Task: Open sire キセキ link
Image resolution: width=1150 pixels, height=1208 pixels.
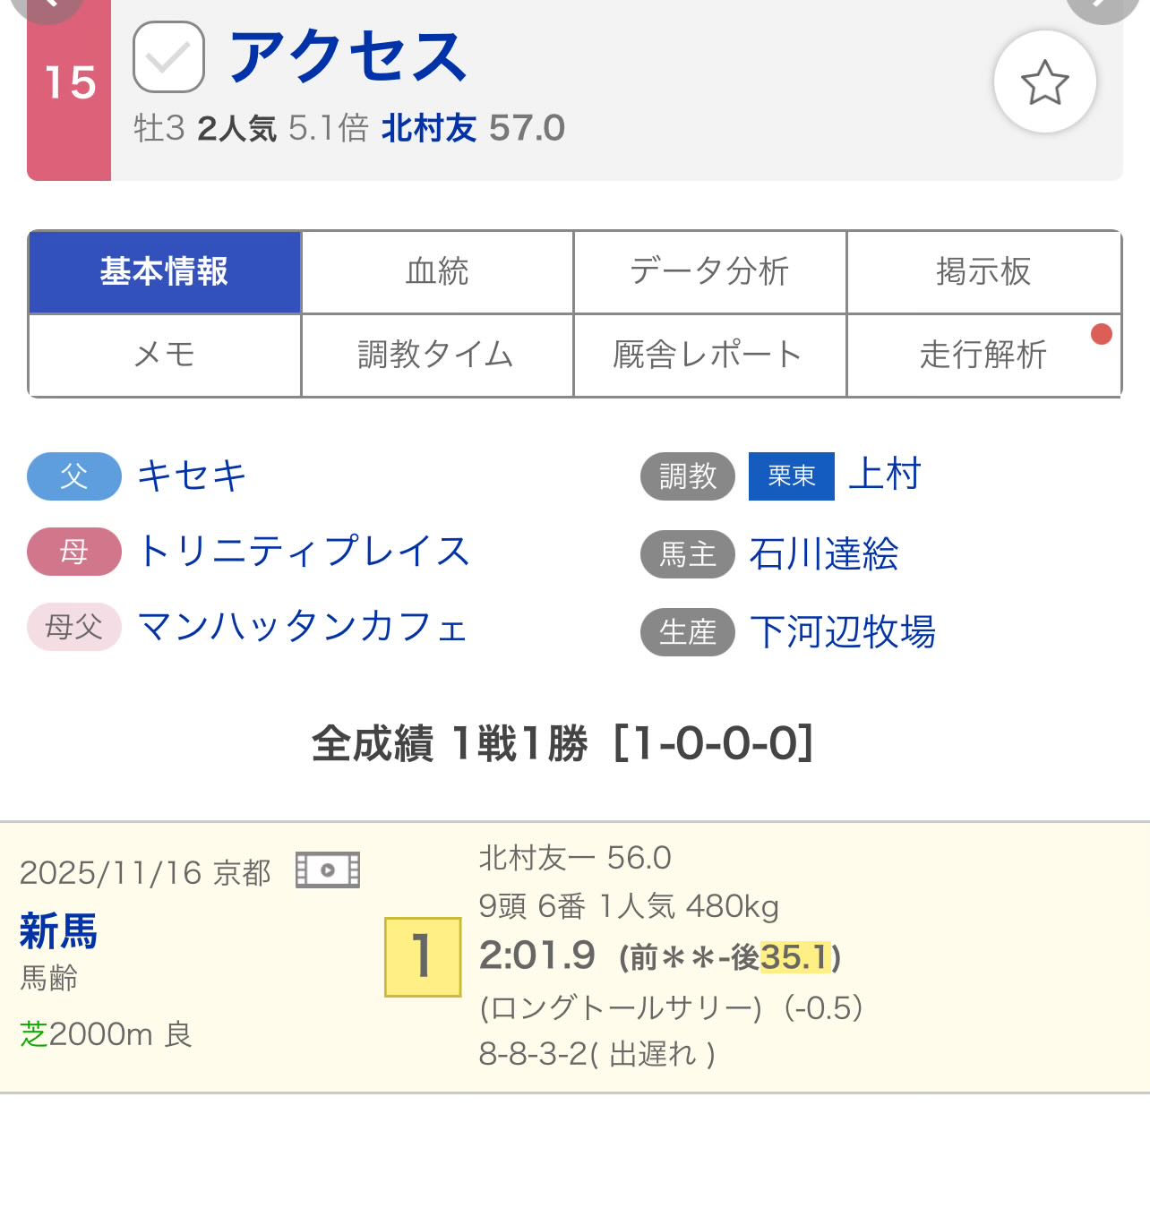Action: pyautogui.click(x=192, y=475)
